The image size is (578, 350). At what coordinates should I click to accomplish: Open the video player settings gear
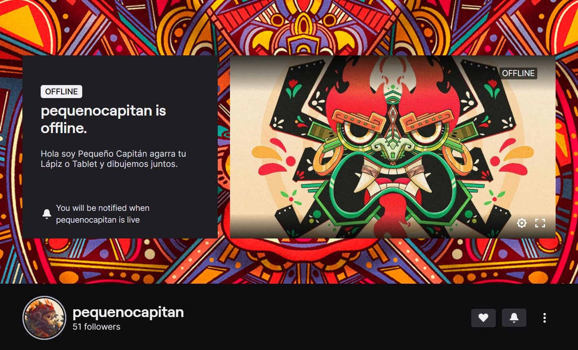pos(522,223)
